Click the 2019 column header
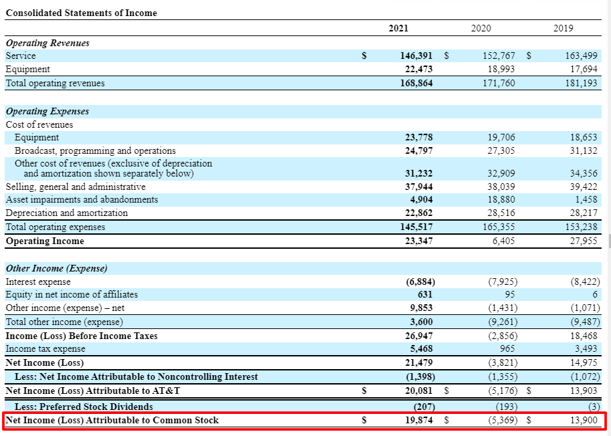 [563, 28]
